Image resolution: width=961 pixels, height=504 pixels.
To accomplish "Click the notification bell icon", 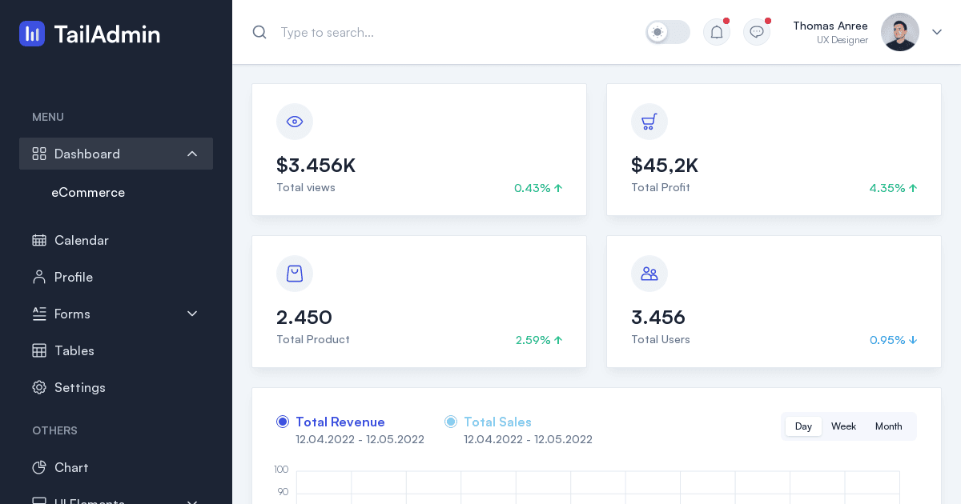I will click(716, 32).
